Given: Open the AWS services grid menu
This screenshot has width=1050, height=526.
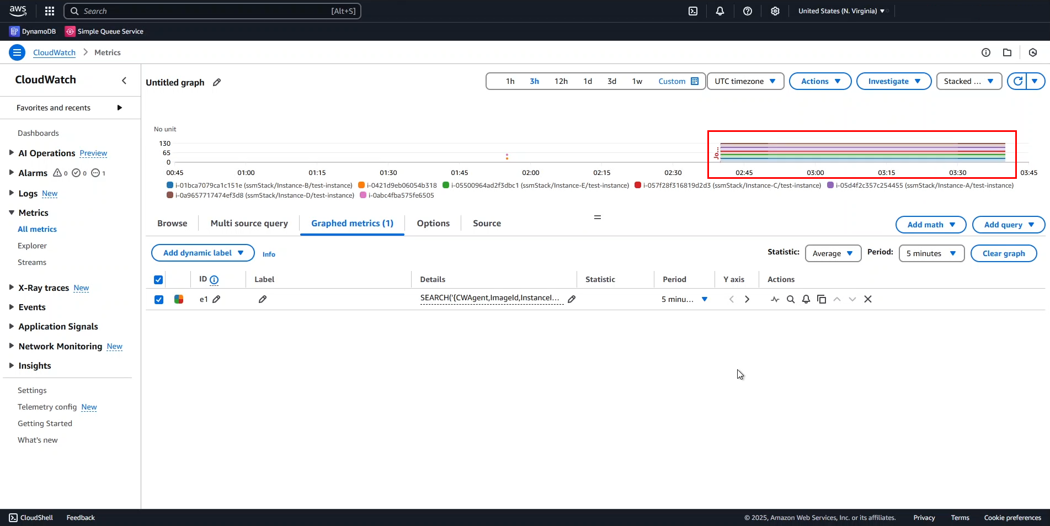Looking at the screenshot, I should (x=50, y=11).
